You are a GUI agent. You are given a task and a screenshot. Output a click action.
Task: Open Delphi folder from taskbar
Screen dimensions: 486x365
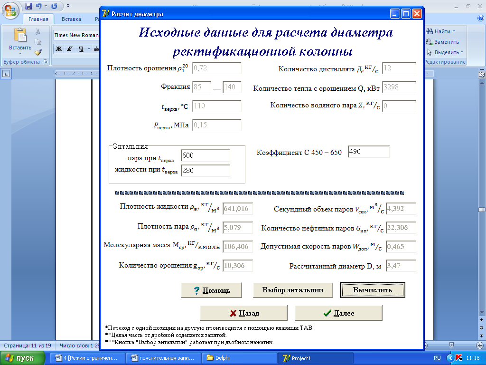tap(239, 358)
